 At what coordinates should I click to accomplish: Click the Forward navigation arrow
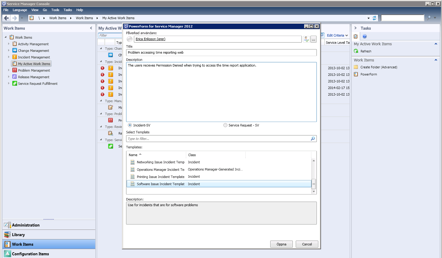pyautogui.click(x=14, y=18)
